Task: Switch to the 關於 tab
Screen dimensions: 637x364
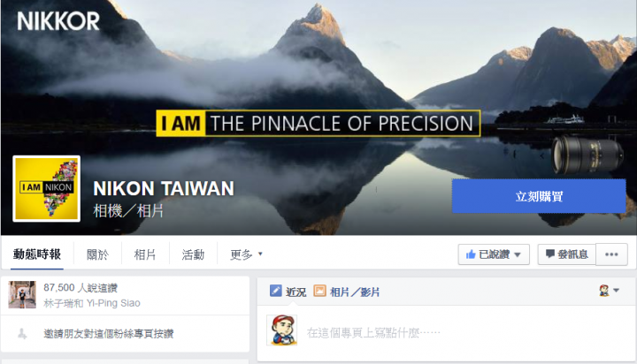Action: click(x=97, y=254)
